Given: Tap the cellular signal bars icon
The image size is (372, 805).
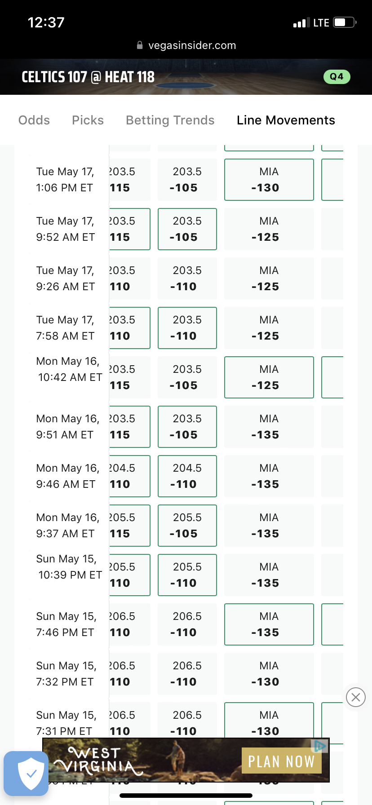Looking at the screenshot, I should (x=301, y=22).
